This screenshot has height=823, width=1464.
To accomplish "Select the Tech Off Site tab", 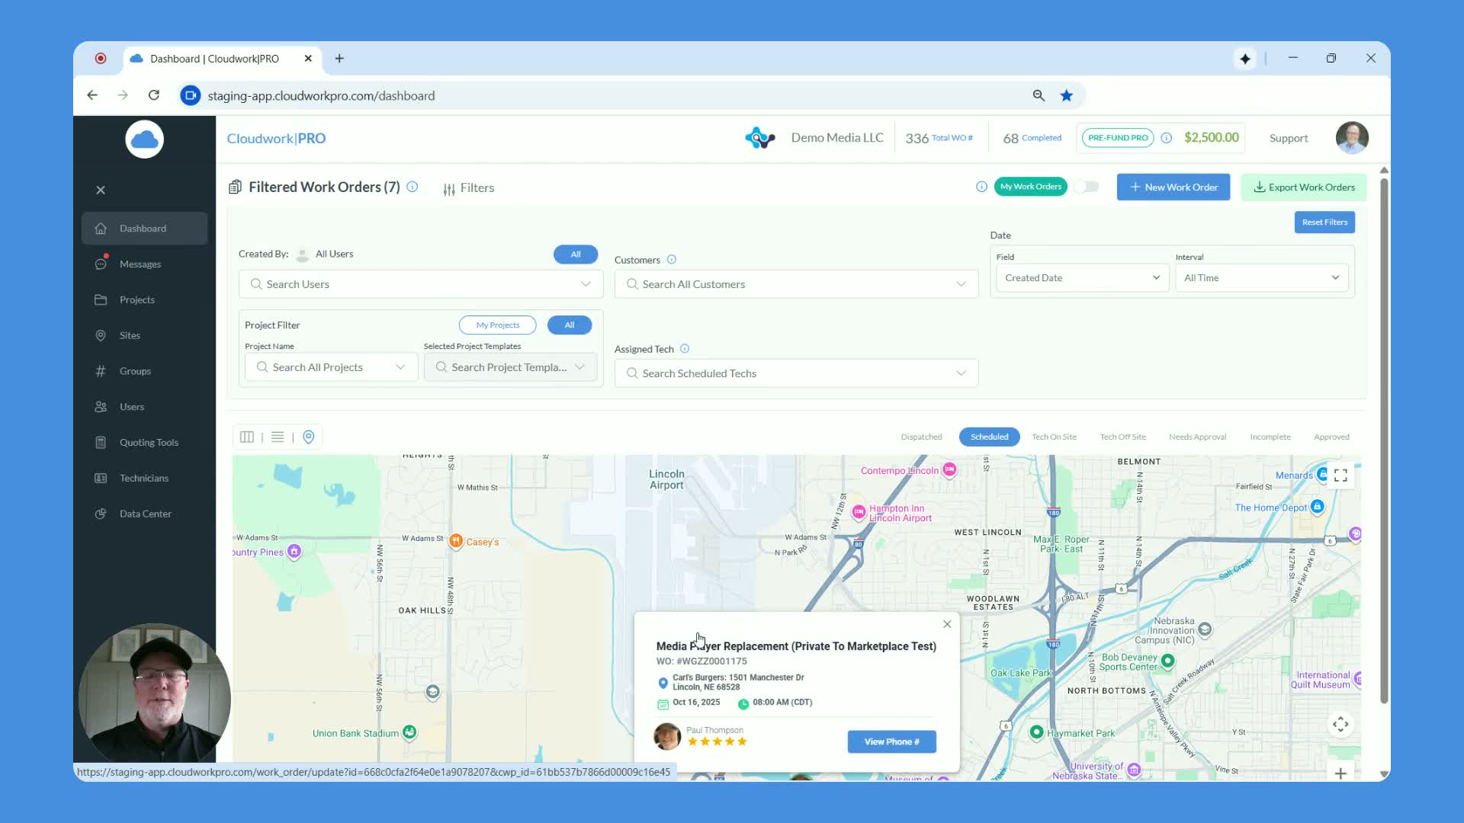I will click(x=1122, y=437).
